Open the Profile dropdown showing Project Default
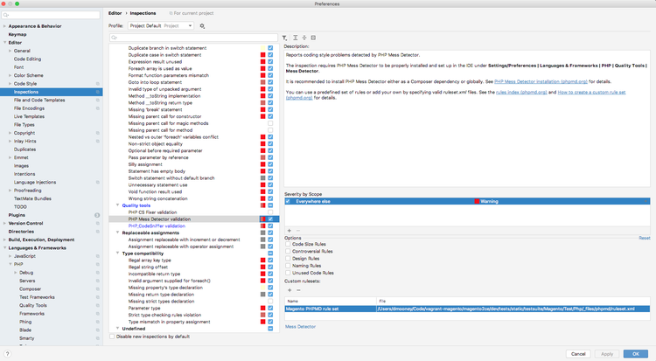Image resolution: width=656 pixels, height=361 pixels. click(x=161, y=26)
